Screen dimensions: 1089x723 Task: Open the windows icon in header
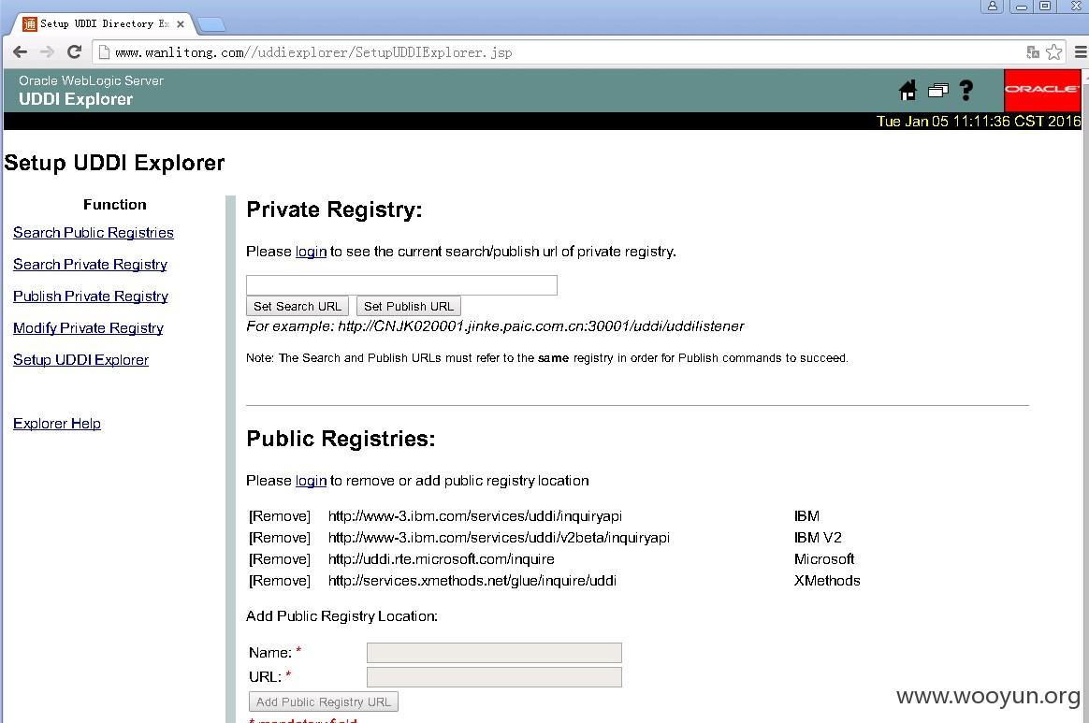point(937,91)
